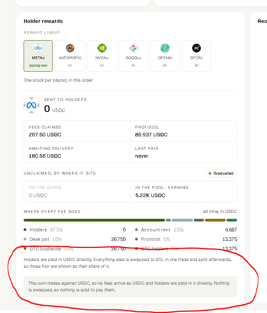Click the brown OTC buybacks bar segment

(x=215, y=220)
